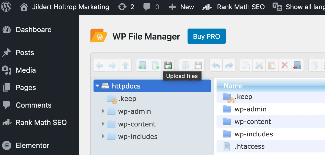Collapse the httpdocs root directory
325x155 pixels.
97,86
